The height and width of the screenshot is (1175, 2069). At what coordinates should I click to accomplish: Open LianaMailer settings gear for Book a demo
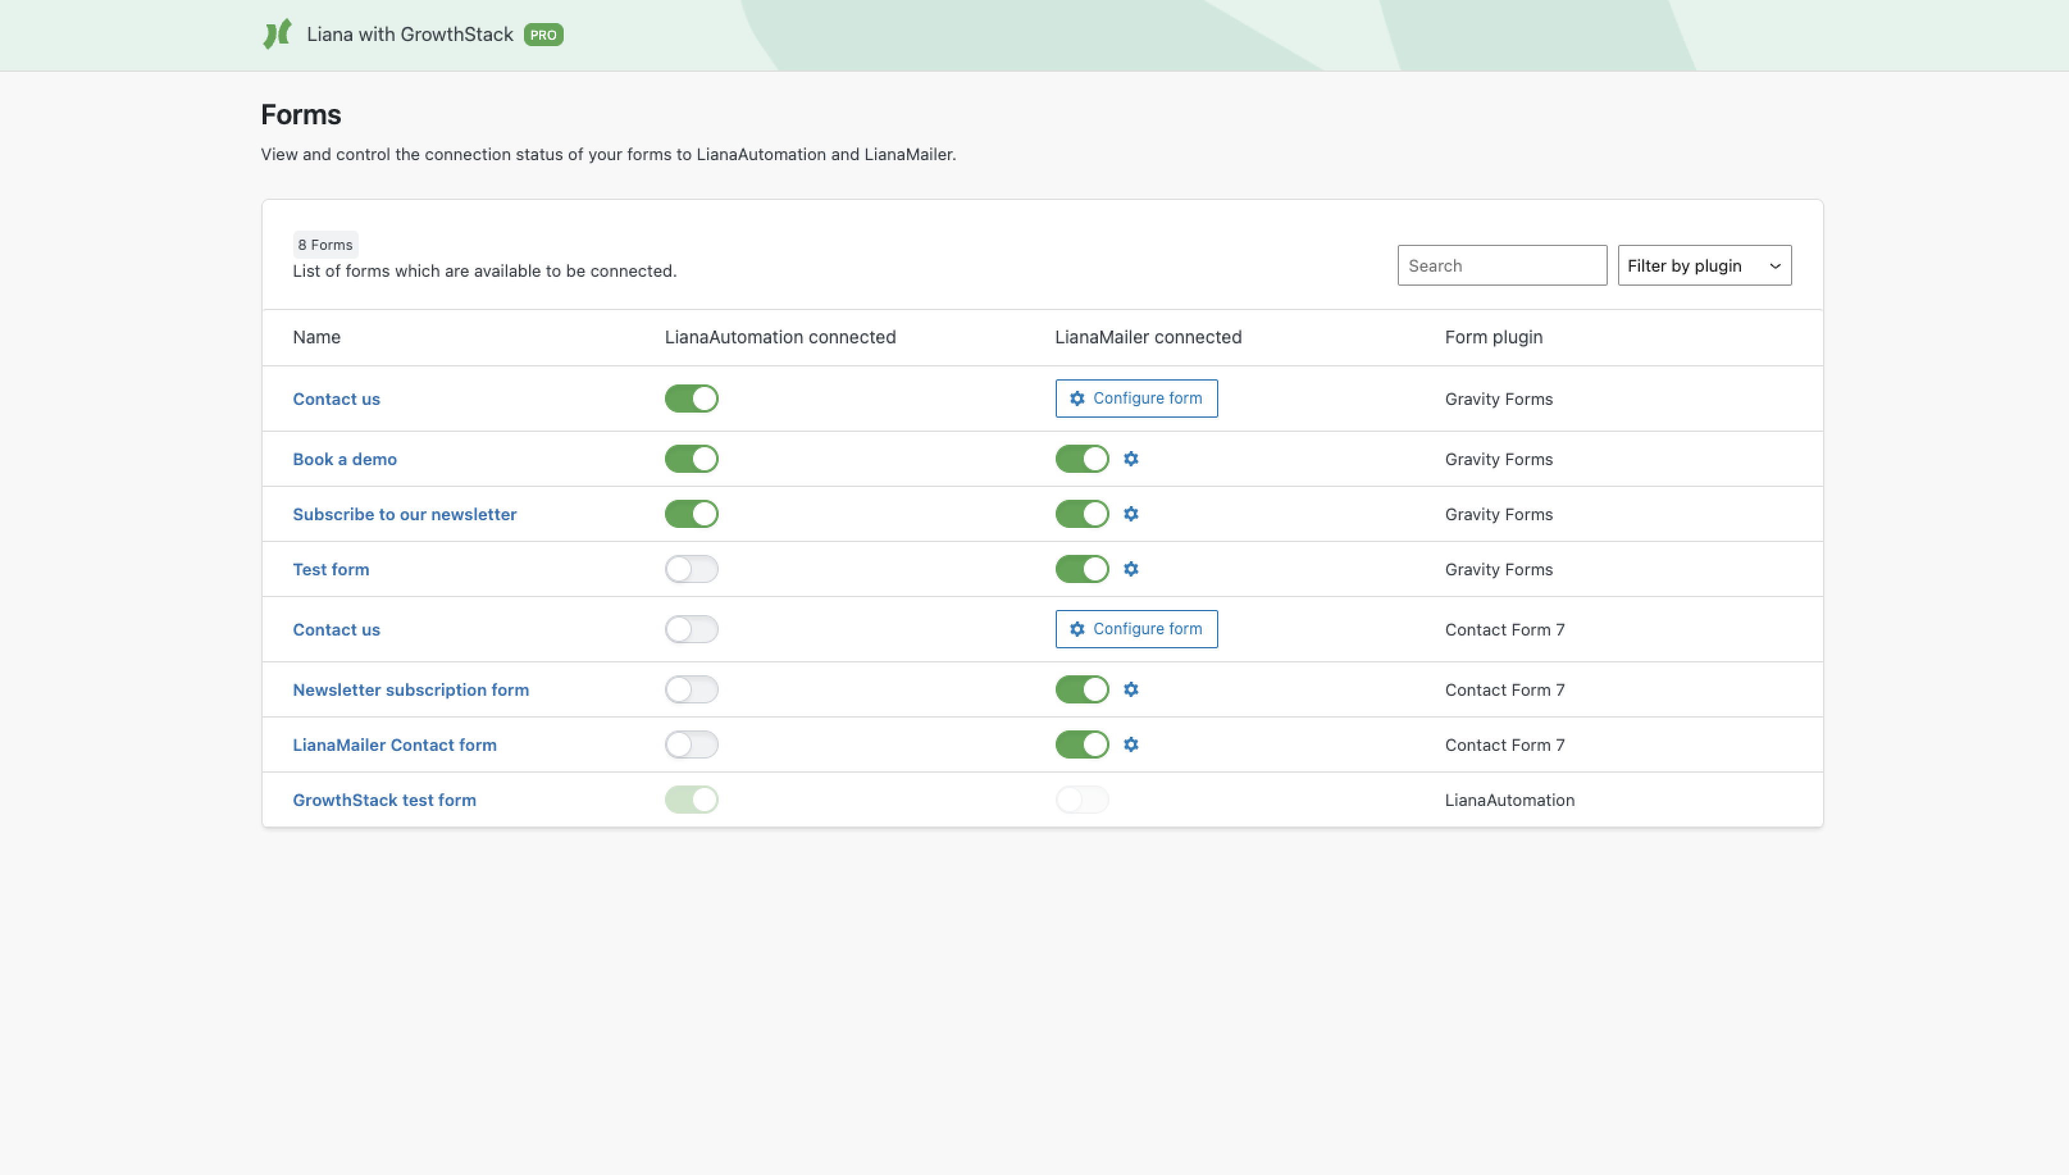click(1131, 458)
